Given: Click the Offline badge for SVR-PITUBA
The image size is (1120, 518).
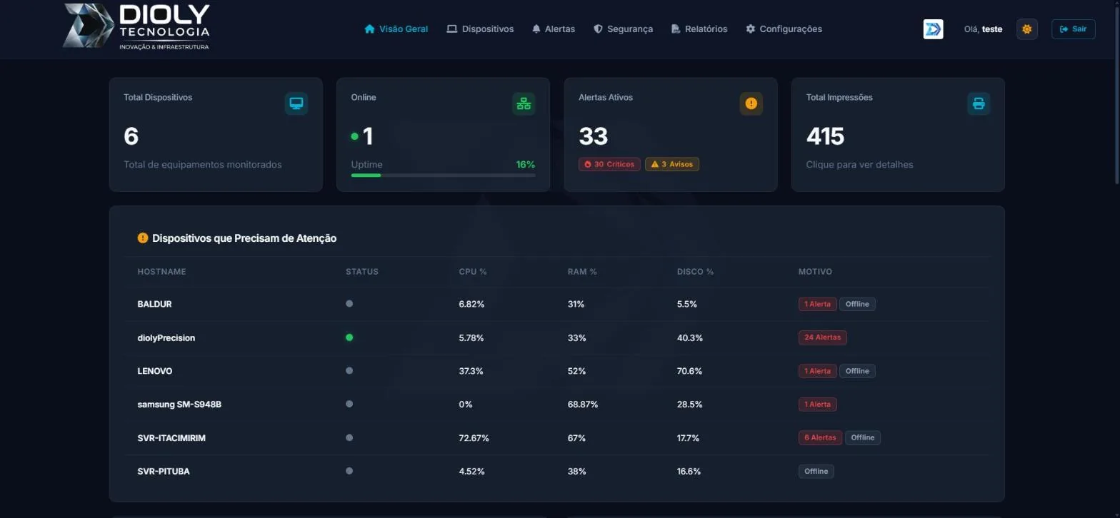Looking at the screenshot, I should (816, 471).
